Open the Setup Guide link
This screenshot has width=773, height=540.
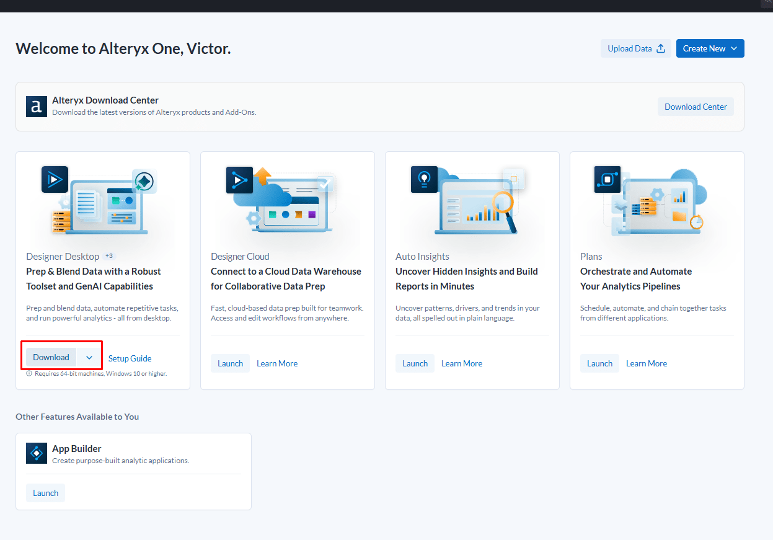[130, 358]
